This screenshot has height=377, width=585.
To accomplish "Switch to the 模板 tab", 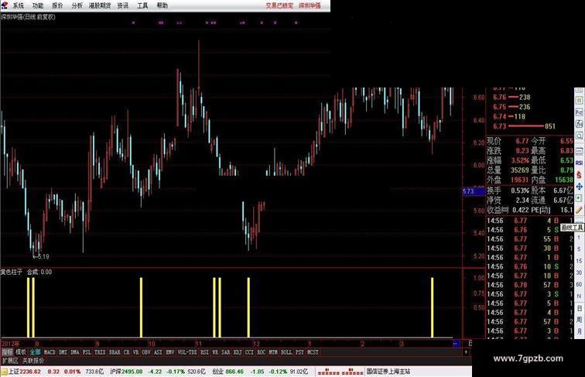I will click(x=21, y=352).
